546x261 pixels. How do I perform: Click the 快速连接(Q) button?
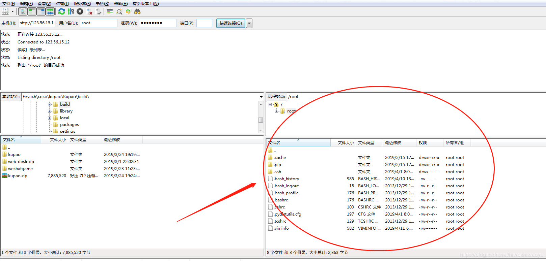(x=231, y=23)
